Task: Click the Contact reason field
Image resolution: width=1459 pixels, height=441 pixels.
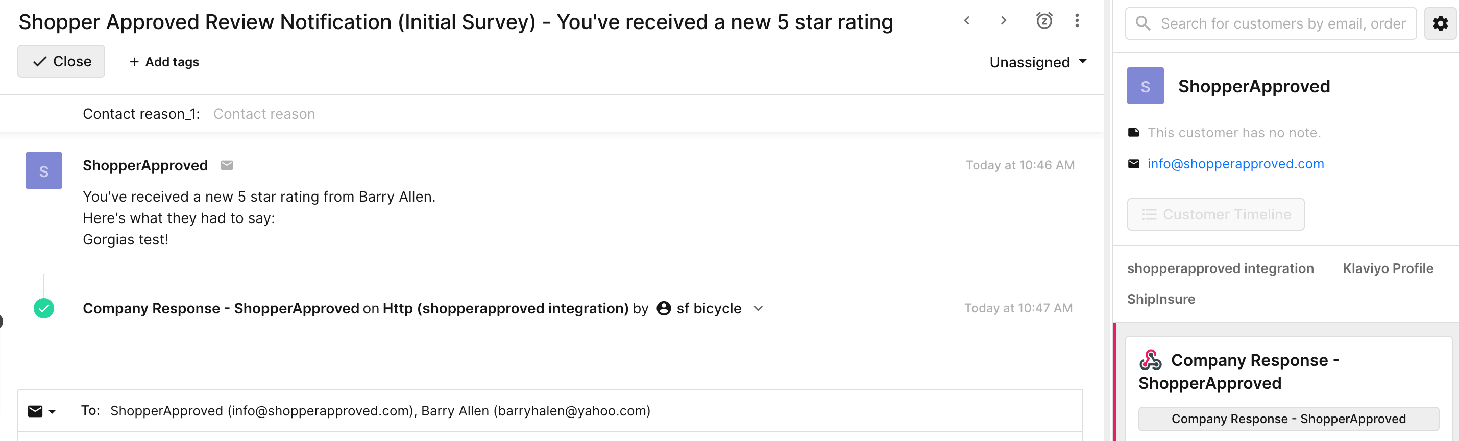Action: coord(264,114)
